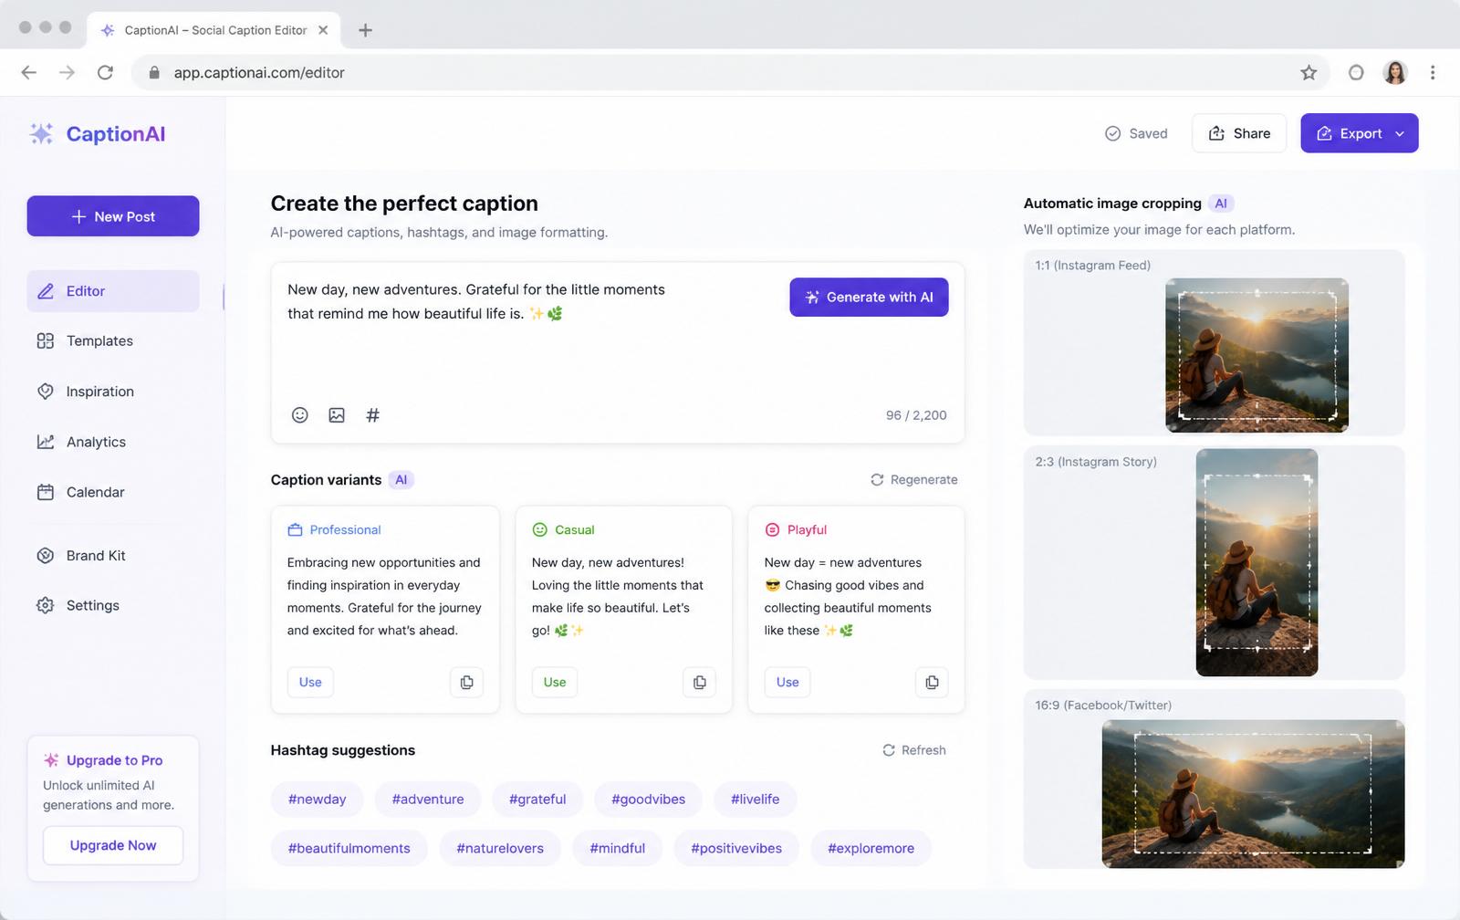Click the Professional briefcase icon
The width and height of the screenshot is (1460, 920).
click(x=295, y=530)
